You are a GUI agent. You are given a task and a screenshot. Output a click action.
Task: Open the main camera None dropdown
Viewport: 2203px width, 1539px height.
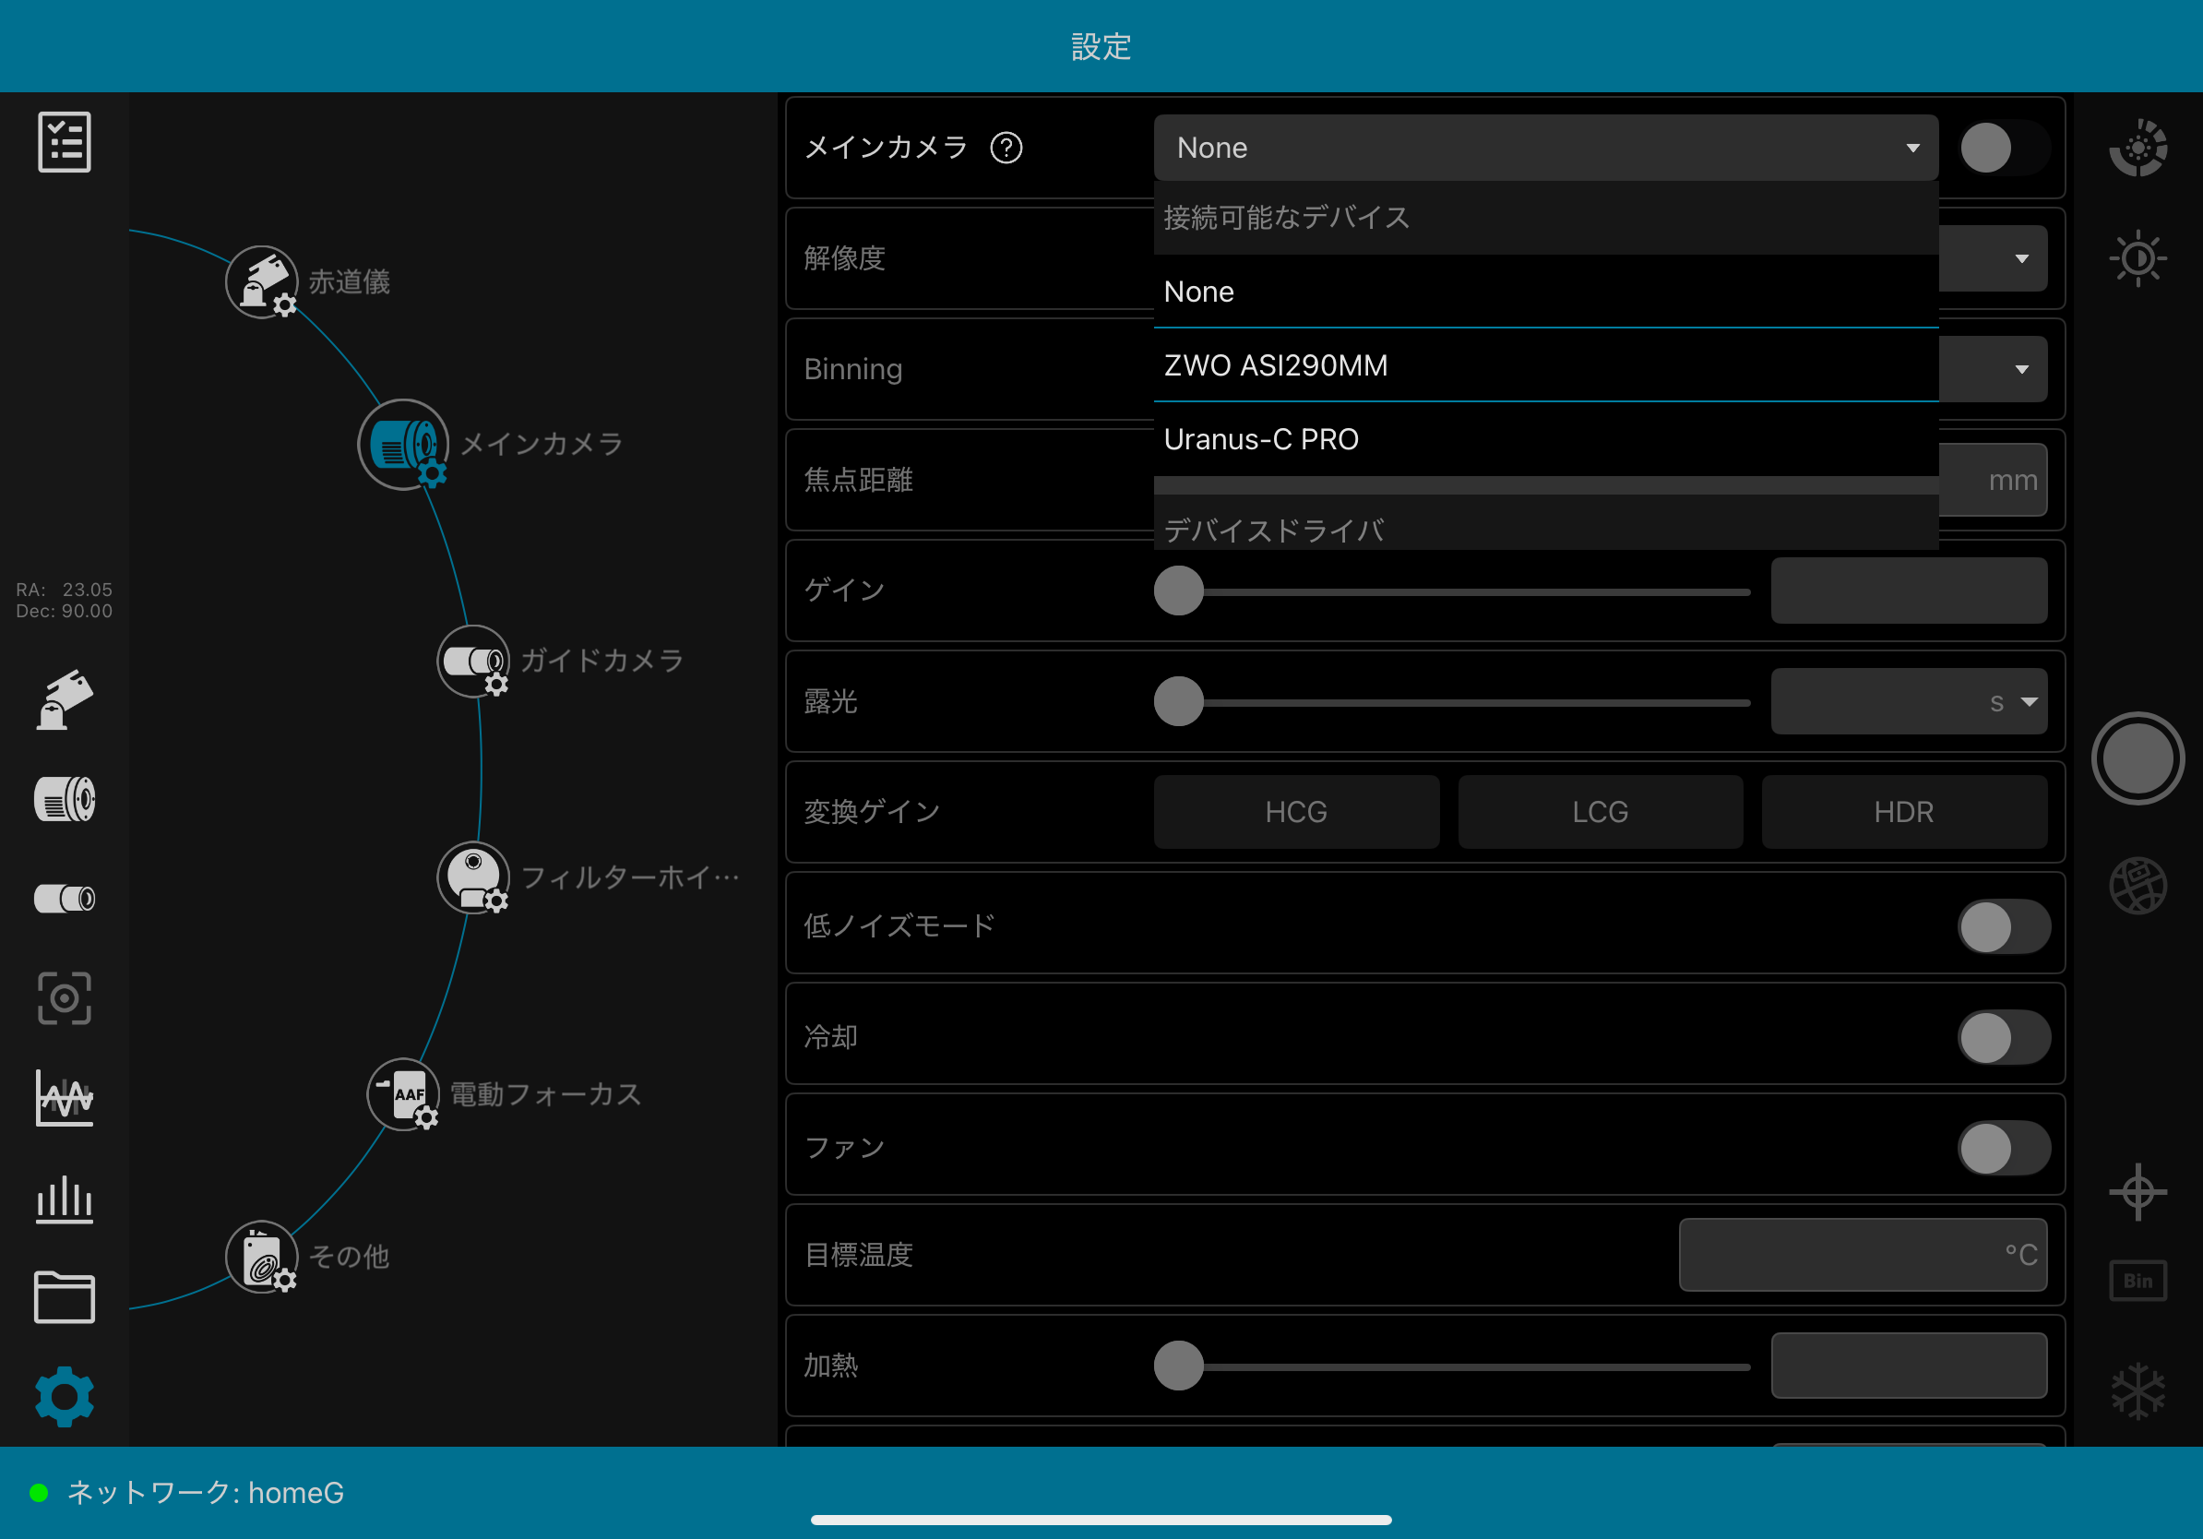click(x=1545, y=148)
